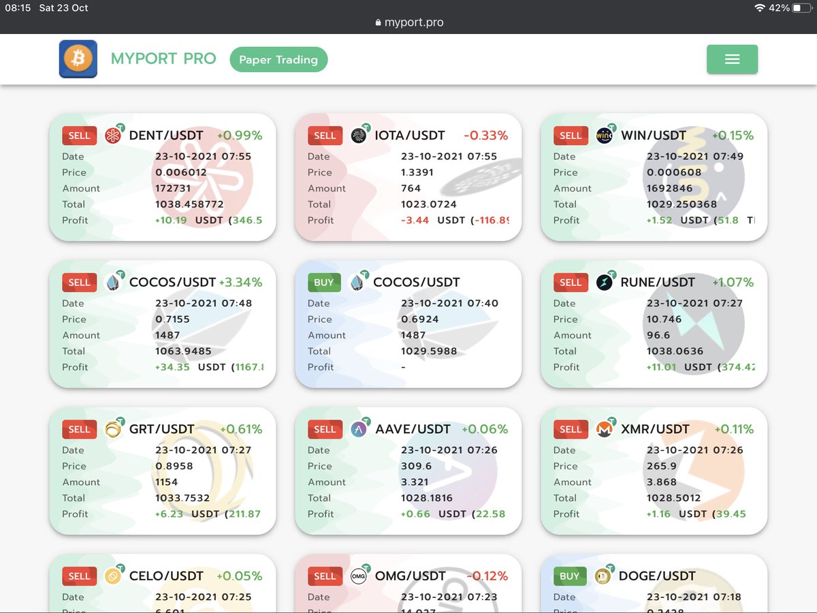The width and height of the screenshot is (817, 613).
Task: Select the CELO/USDT pair name
Action: 166,576
